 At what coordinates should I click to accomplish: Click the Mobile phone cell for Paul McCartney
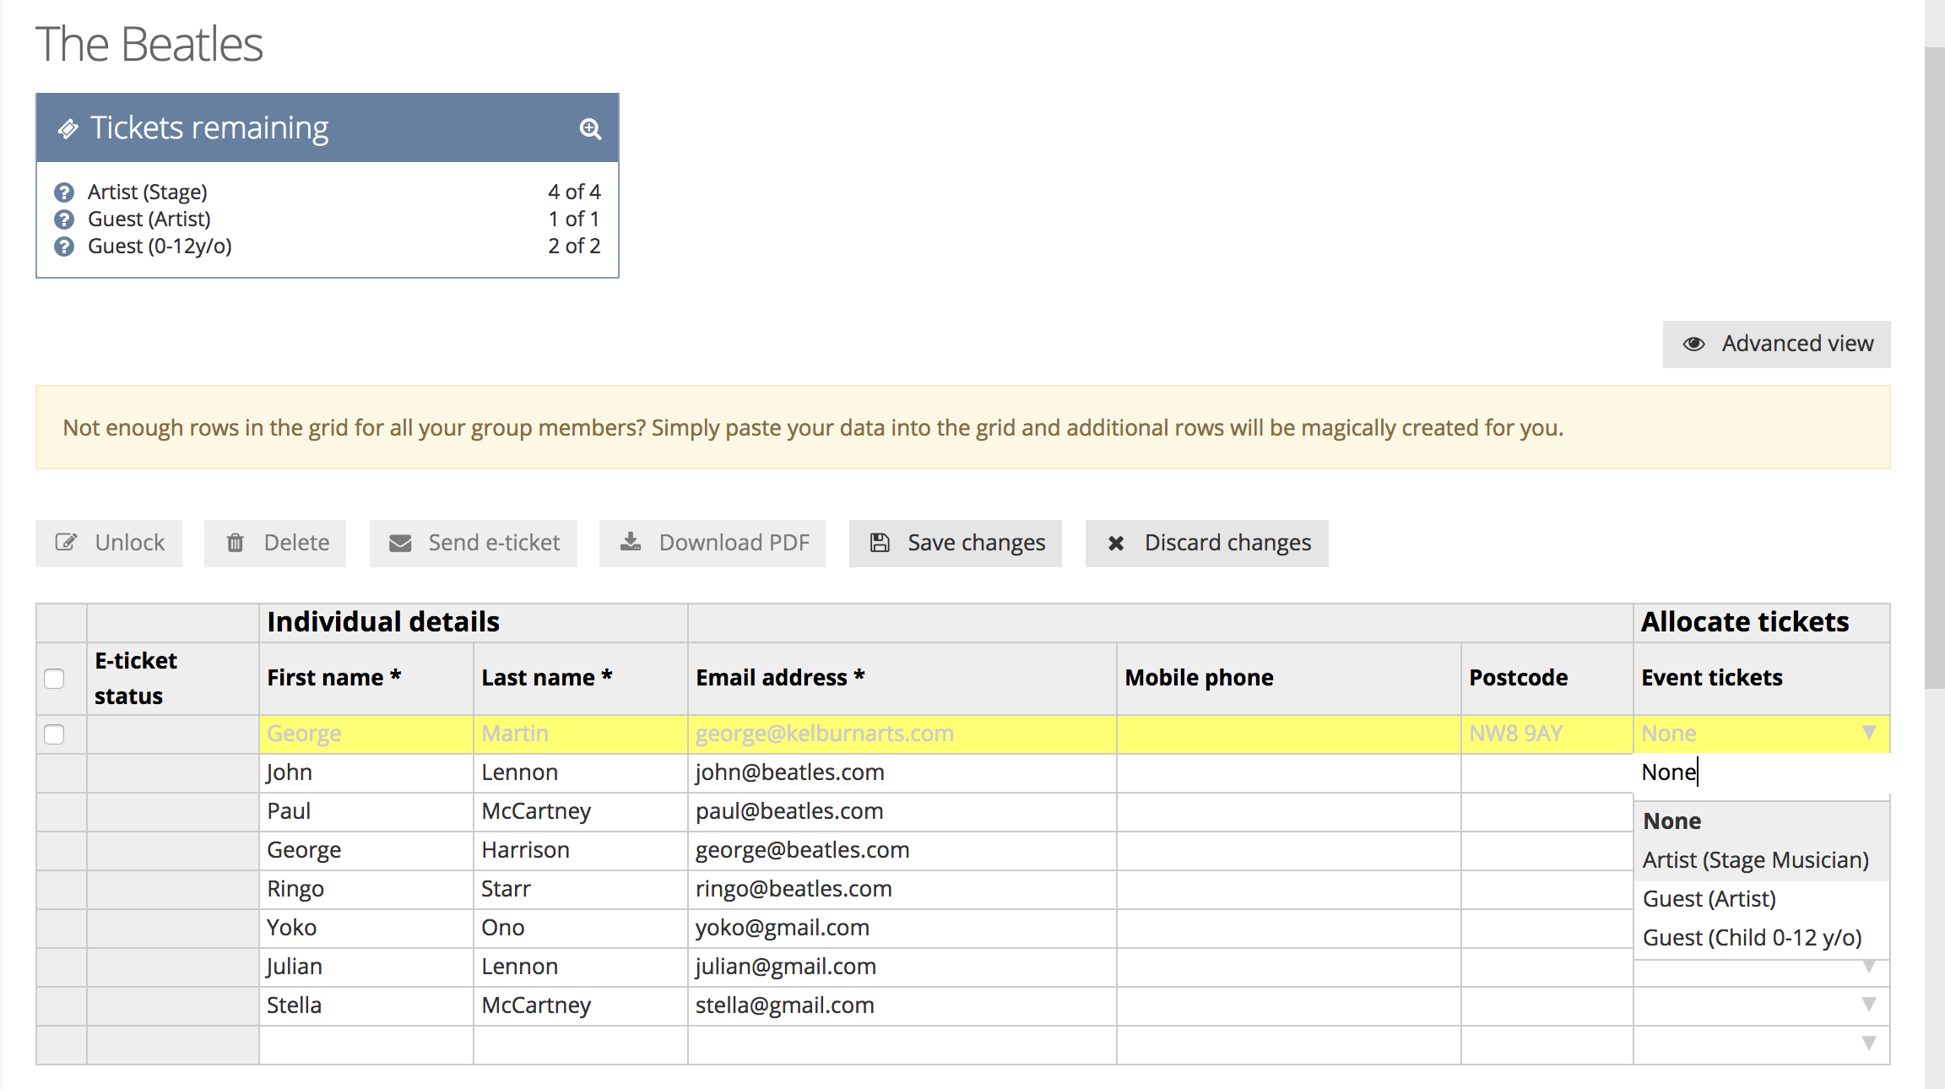[1288, 811]
